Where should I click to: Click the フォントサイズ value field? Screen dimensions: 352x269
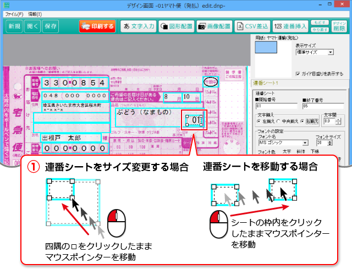[x=322, y=143]
